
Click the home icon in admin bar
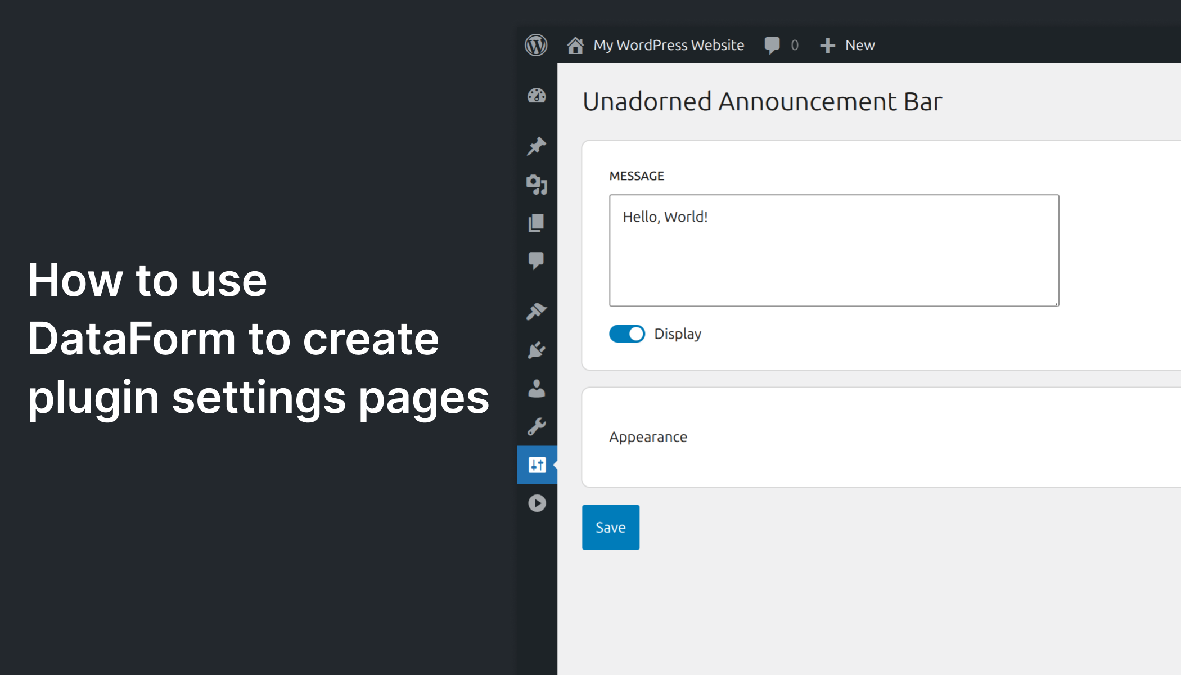[x=575, y=45]
